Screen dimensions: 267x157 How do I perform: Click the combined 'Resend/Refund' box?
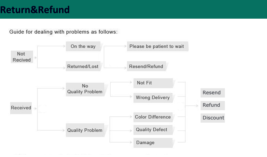coord(146,67)
